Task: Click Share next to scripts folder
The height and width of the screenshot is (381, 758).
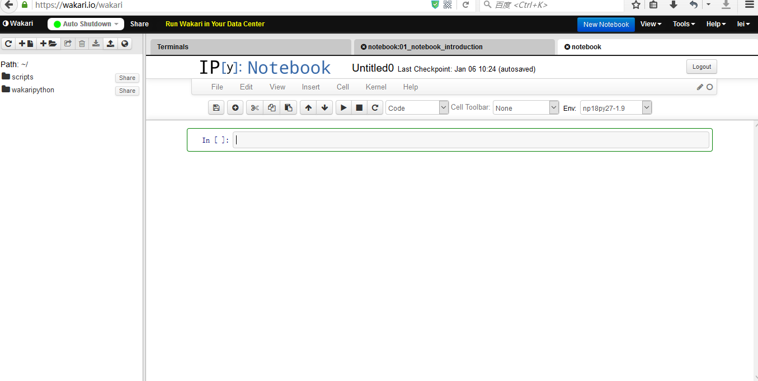Action: (x=127, y=78)
